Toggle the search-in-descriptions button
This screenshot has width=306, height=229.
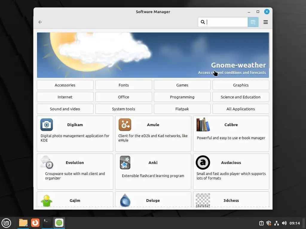pyautogui.click(x=253, y=22)
